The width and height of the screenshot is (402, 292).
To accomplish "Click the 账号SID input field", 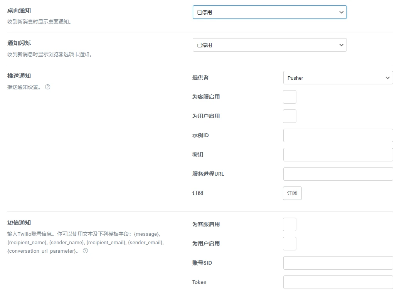I will tap(338, 263).
